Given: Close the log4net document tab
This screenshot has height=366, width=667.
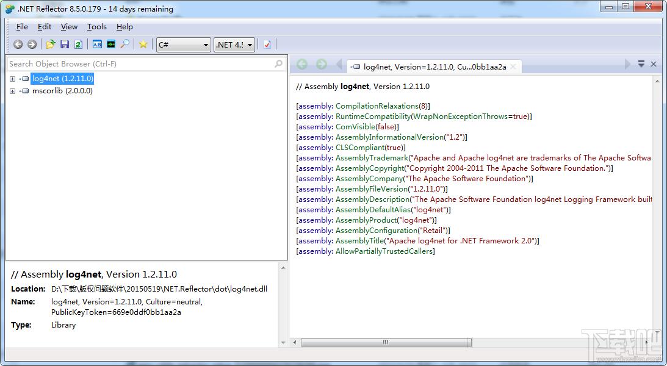Looking at the screenshot, I should 513,66.
